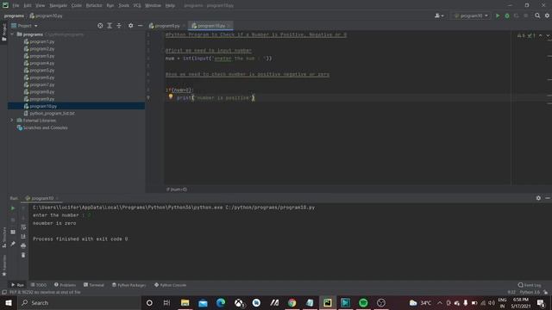Open the user account icon menu

(439, 15)
